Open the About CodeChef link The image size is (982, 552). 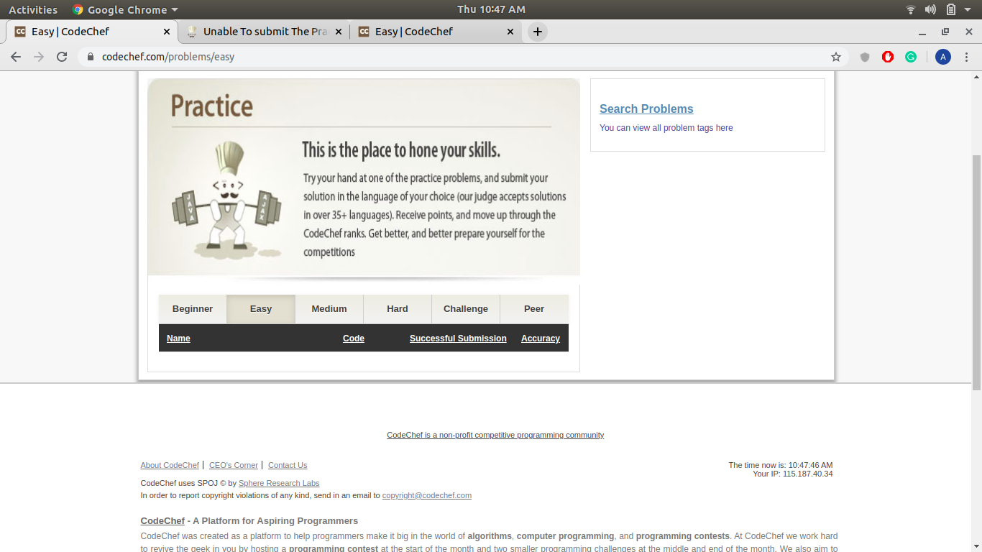click(x=170, y=465)
